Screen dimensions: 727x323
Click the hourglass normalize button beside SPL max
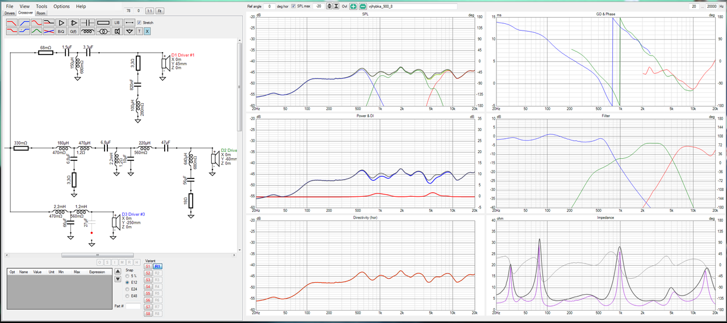(336, 6)
